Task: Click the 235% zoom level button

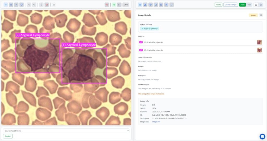Action: point(125,5)
